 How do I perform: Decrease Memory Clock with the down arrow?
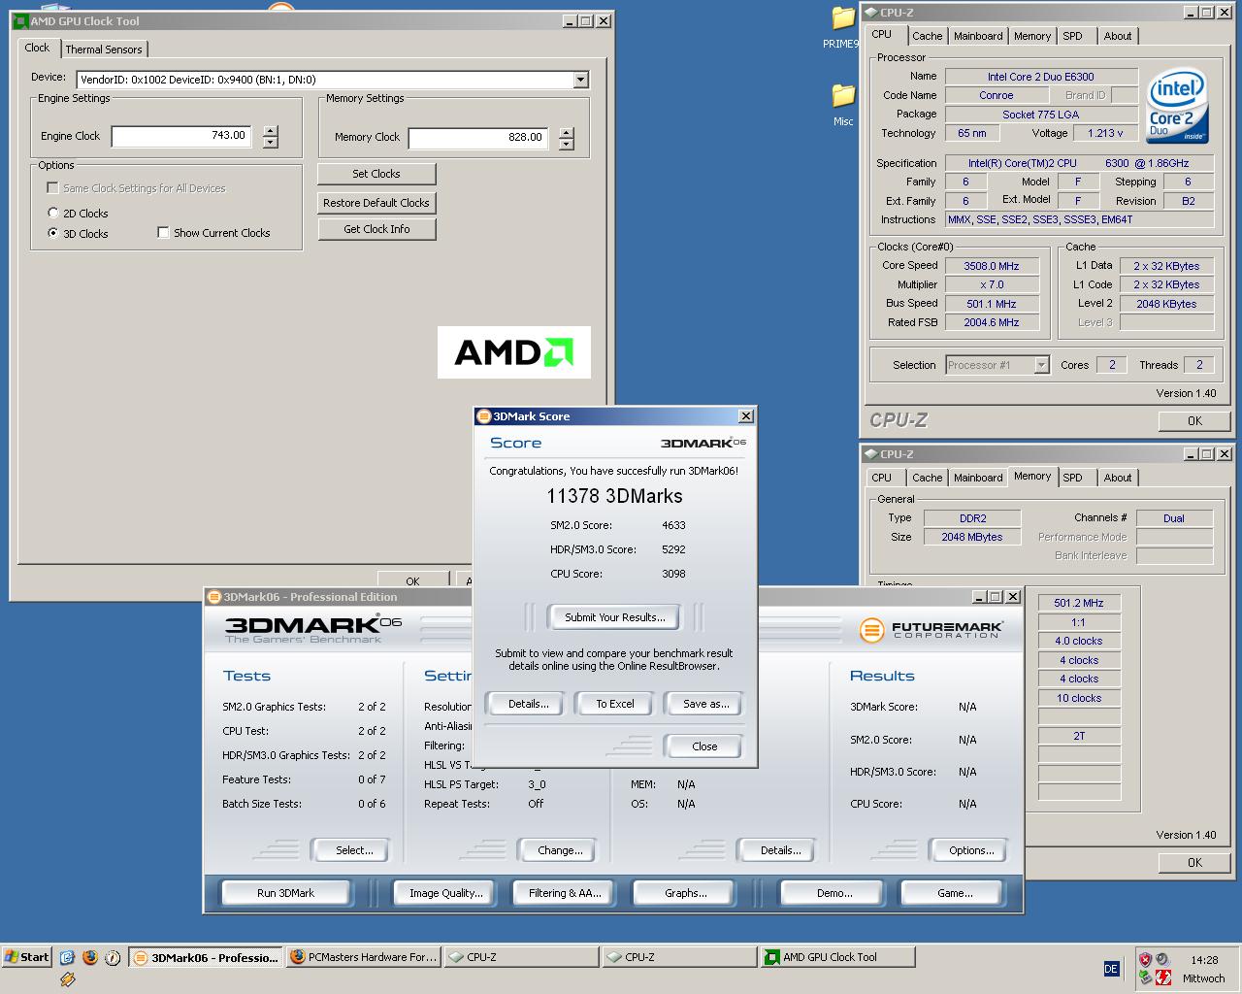(567, 145)
